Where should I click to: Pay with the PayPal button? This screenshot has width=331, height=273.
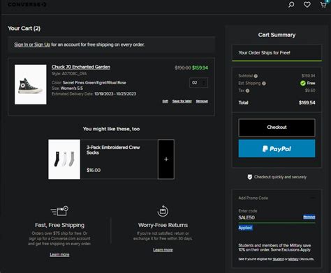click(277, 148)
